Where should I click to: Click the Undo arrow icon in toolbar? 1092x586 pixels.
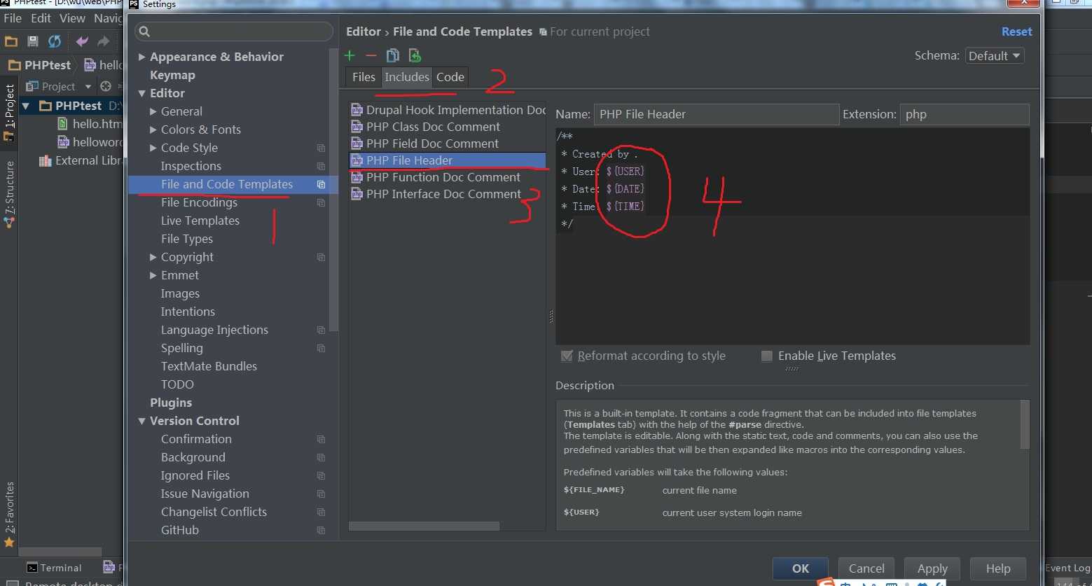pos(82,41)
